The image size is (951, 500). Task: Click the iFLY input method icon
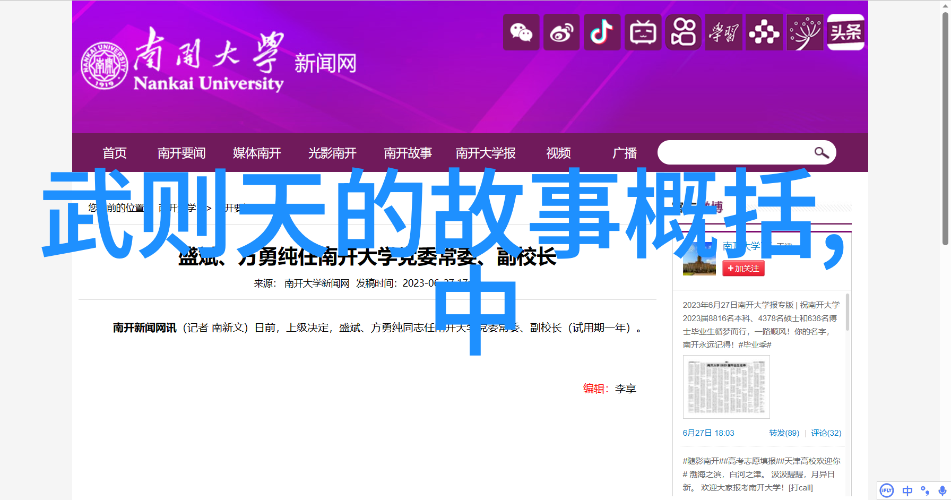point(887,490)
